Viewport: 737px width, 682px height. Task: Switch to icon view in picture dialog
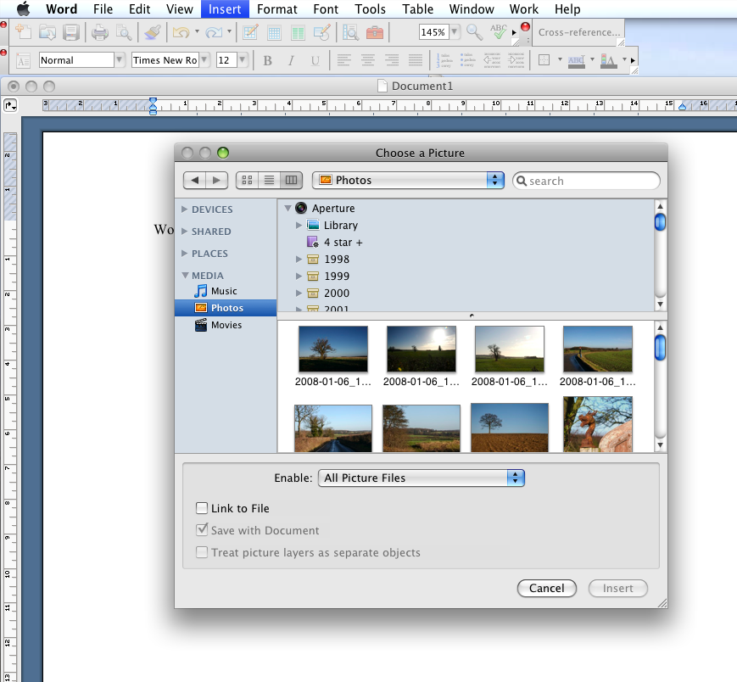tap(248, 180)
